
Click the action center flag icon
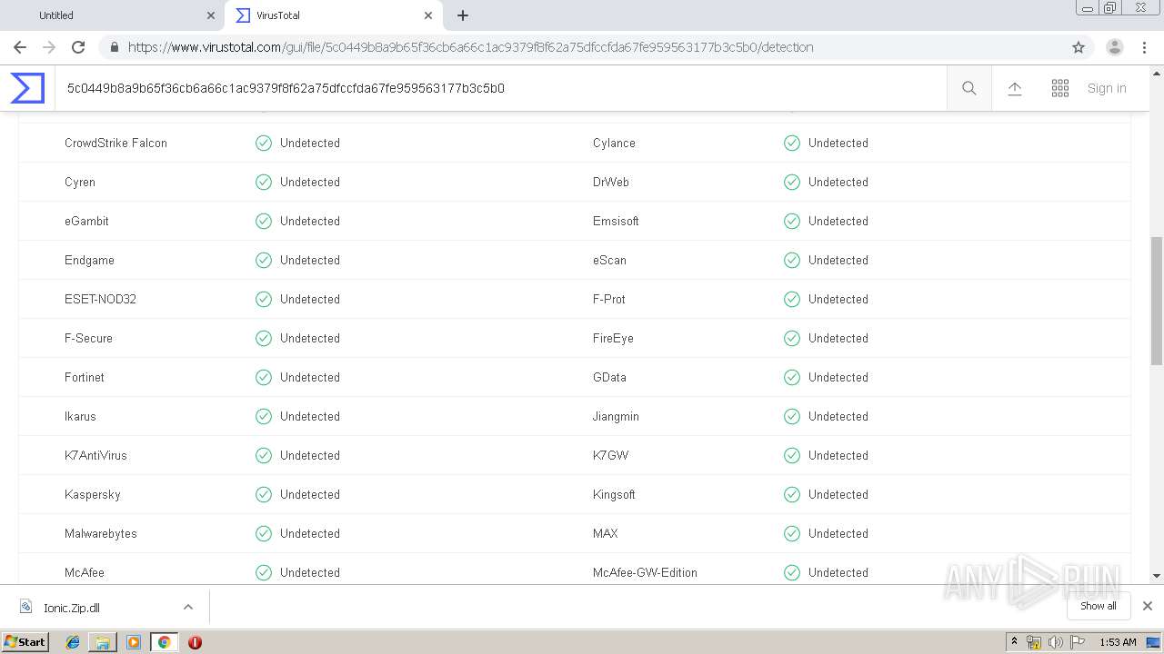[1078, 642]
